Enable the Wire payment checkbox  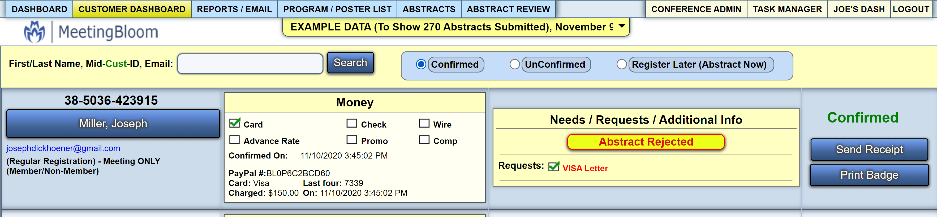point(424,123)
